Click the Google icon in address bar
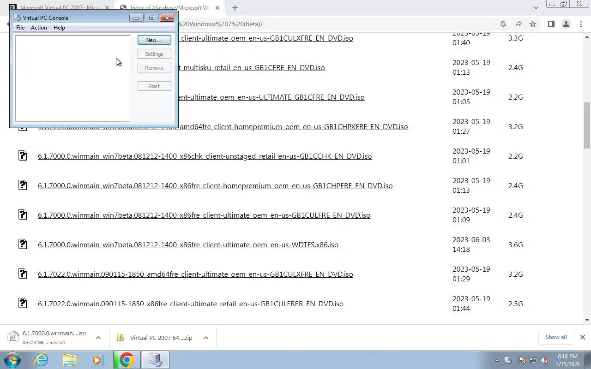591x369 pixels. pos(503,24)
